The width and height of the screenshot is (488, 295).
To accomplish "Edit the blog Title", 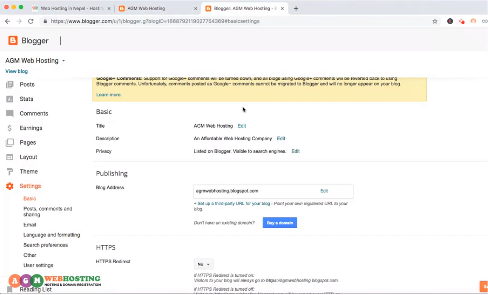I will click(241, 126).
